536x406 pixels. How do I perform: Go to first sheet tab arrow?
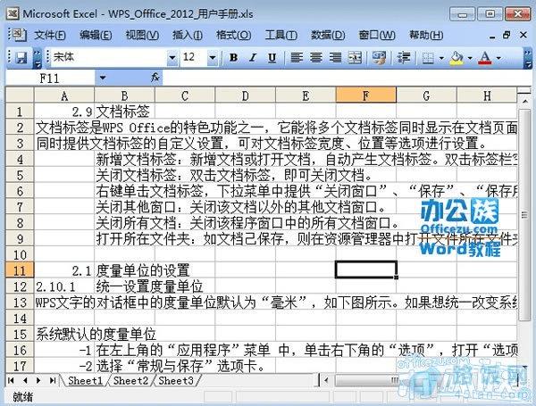click(12, 380)
